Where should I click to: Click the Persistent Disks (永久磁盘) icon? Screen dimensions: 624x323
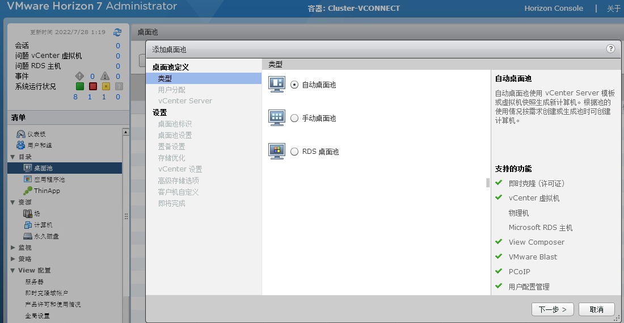27,236
